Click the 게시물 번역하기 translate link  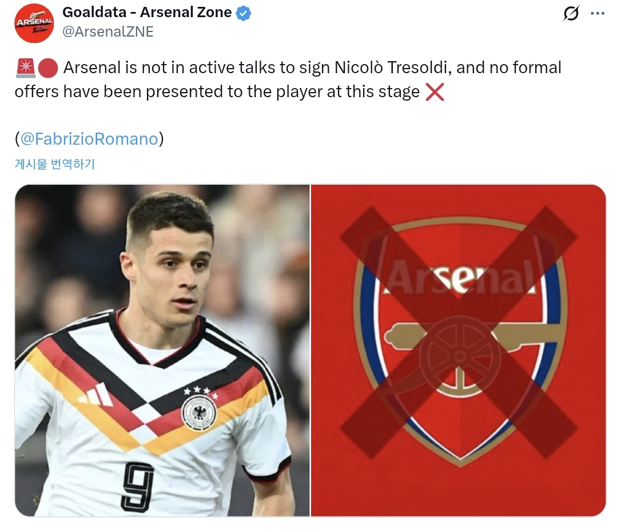[54, 165]
